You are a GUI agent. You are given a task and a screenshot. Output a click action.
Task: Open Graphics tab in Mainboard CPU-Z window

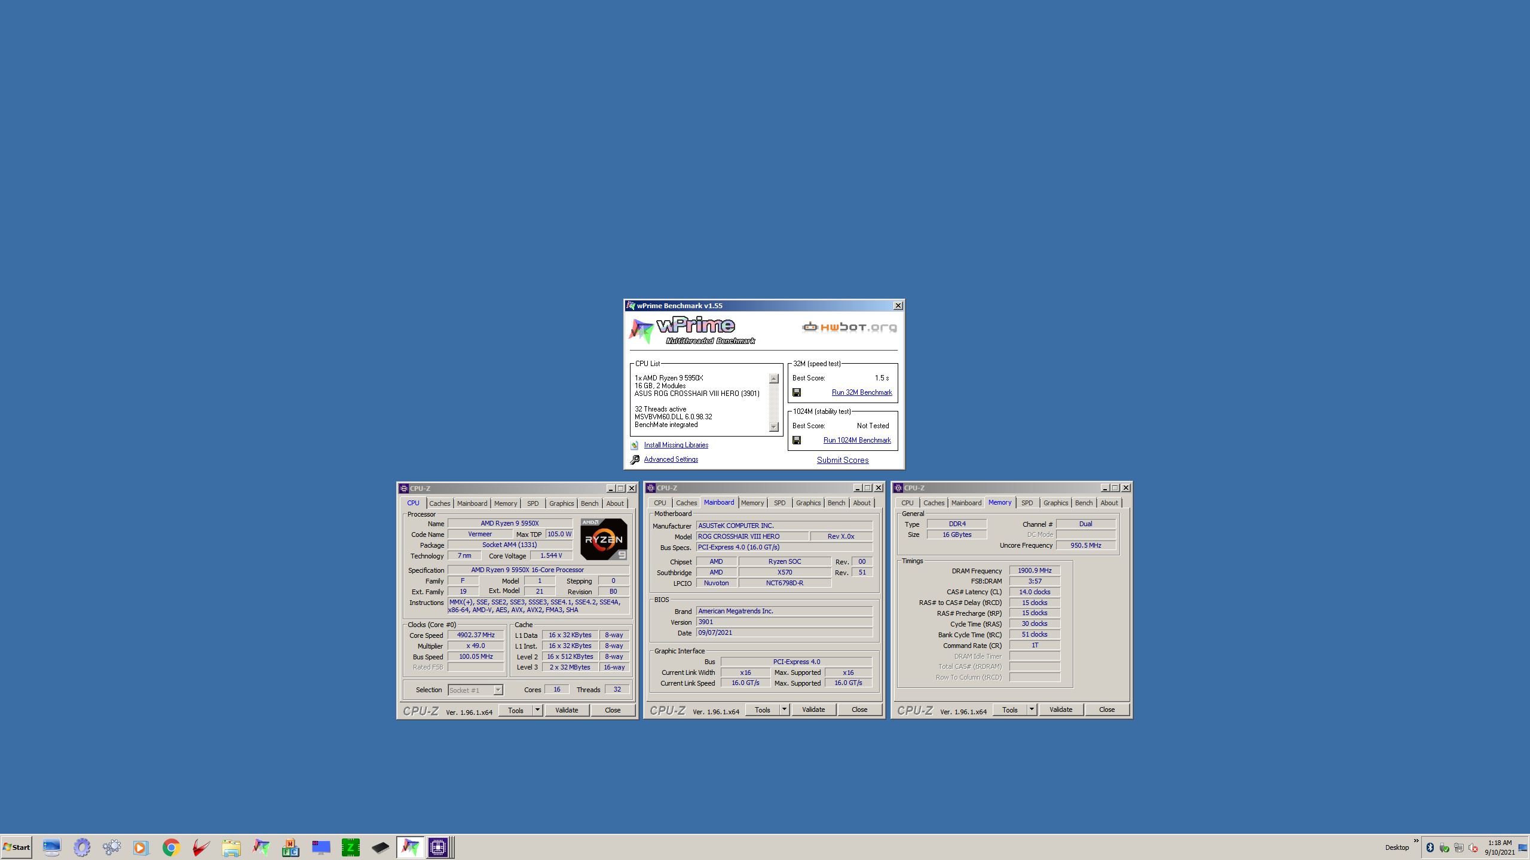[808, 503]
